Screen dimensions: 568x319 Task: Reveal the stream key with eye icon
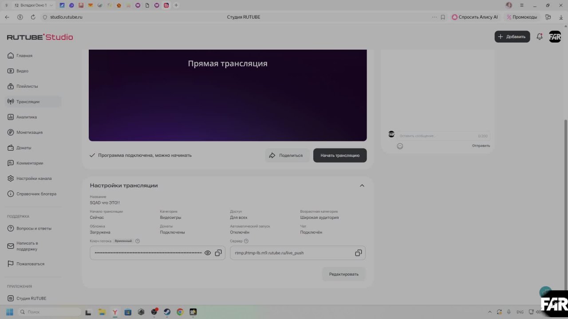coord(208,253)
